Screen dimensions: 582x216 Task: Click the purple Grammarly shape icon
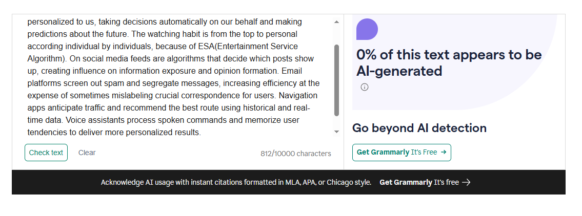pos(367,29)
